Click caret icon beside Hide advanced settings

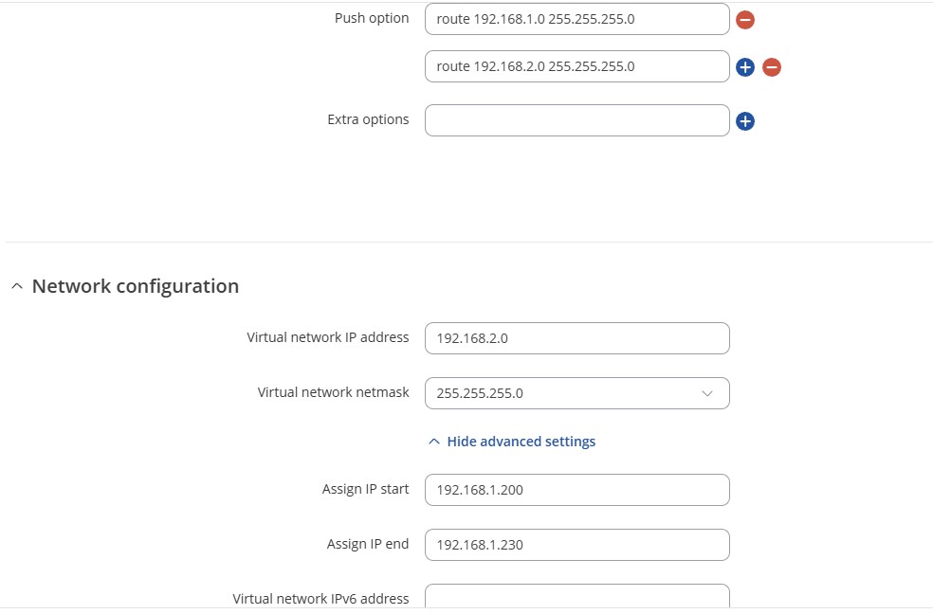point(434,442)
